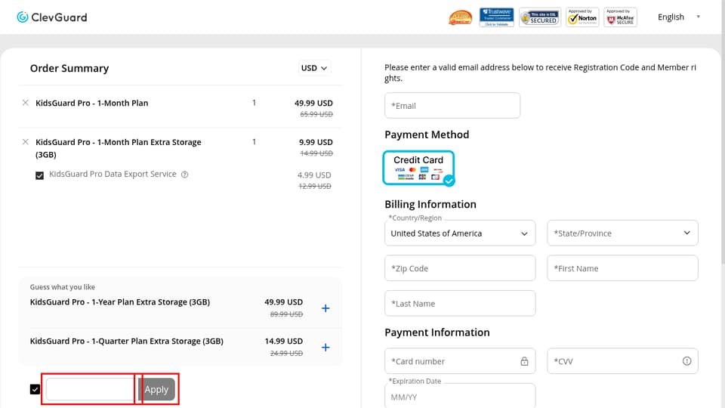Screen dimensions: 725x408
Task: Remove KidsGuard Pro 1-Month Plan item
Action: (26, 103)
